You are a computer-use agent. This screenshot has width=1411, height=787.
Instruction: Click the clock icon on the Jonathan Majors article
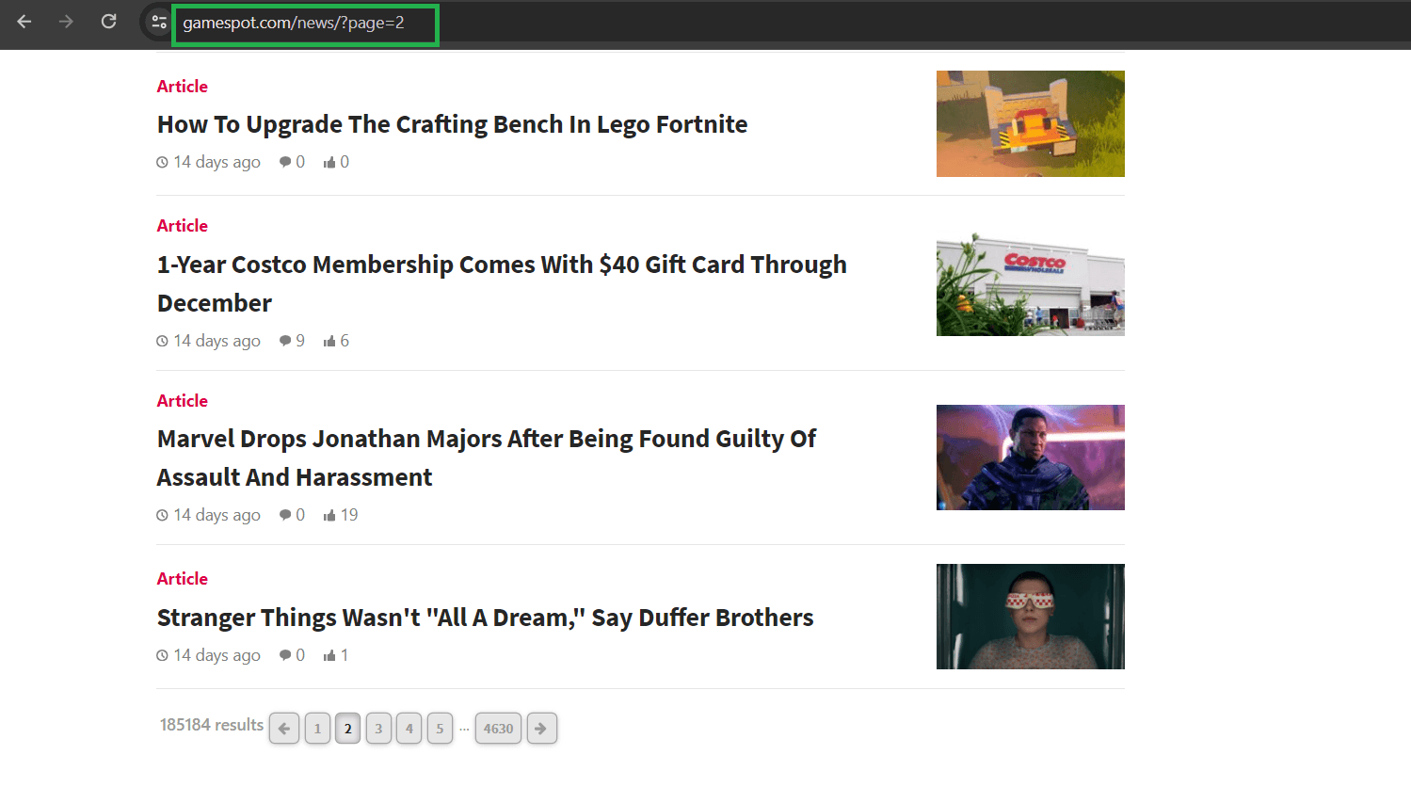(162, 515)
